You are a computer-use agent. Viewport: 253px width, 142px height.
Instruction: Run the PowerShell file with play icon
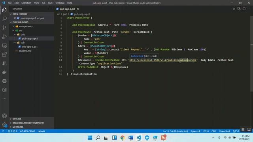click(234, 9)
